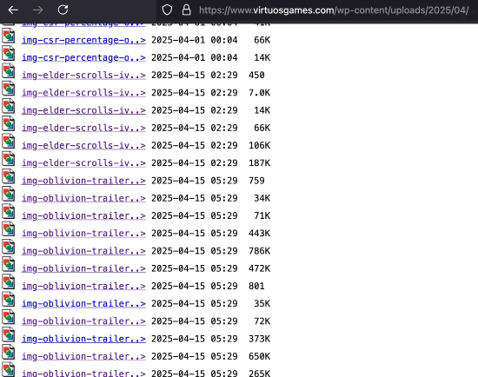Open the img-oblivion-trailer link sized 759

coord(83,181)
